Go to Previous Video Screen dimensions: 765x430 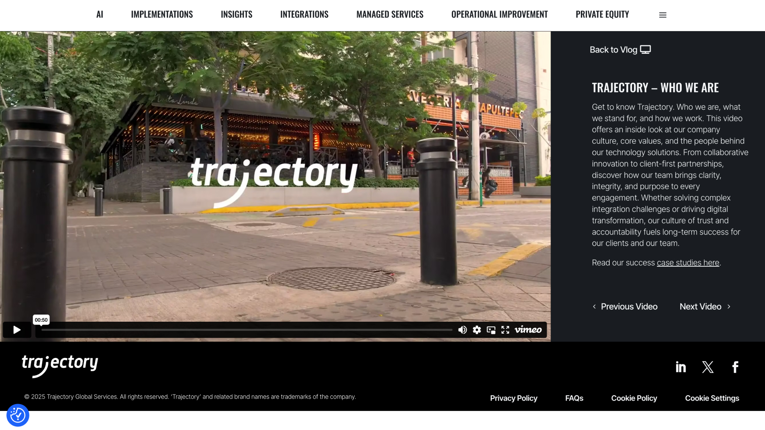(625, 307)
